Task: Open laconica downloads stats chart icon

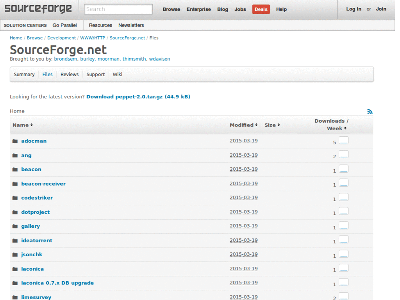Action: tap(343, 268)
